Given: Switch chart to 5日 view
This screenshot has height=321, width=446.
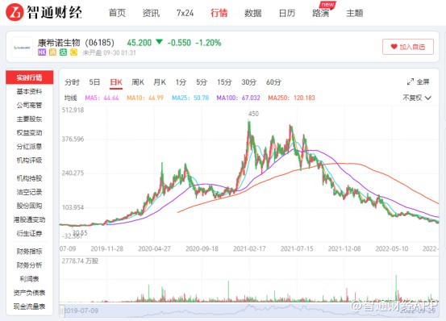Looking at the screenshot, I should click(x=94, y=82).
